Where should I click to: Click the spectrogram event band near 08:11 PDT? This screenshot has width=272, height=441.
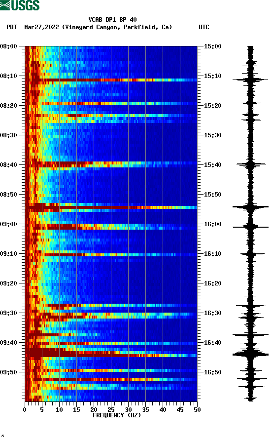point(111,80)
